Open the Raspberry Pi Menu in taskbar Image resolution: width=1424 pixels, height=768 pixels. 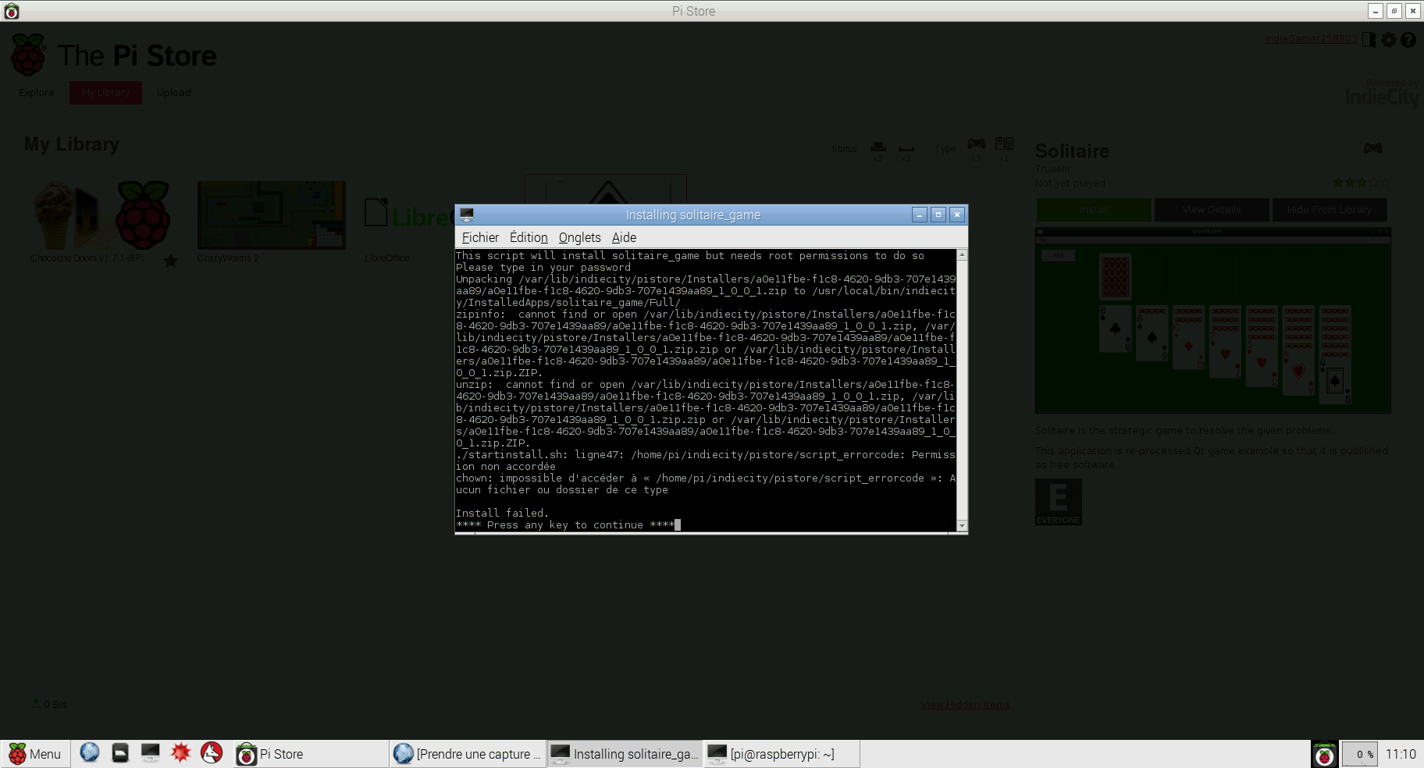coord(35,754)
